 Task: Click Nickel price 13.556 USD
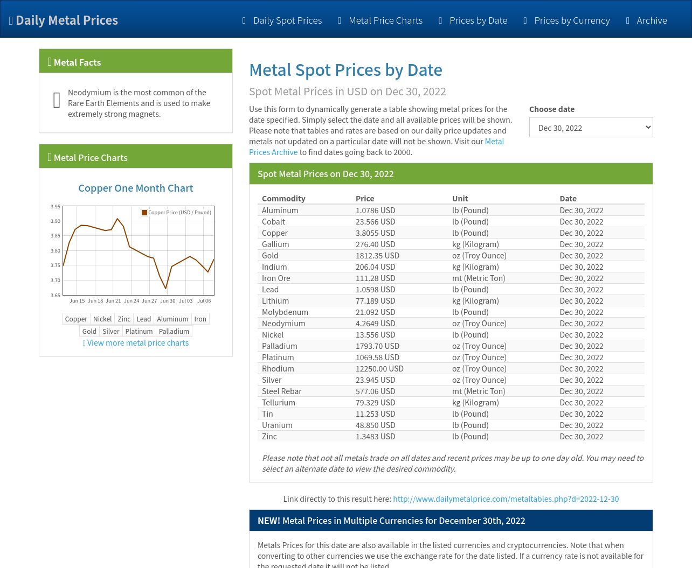(375, 334)
